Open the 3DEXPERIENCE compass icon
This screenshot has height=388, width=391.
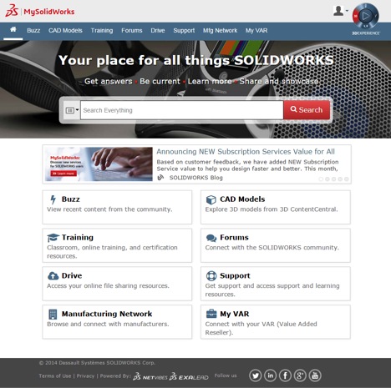(365, 16)
